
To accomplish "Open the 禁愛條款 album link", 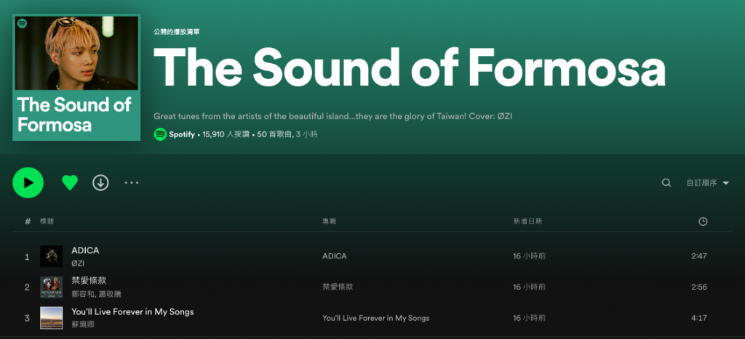I will click(338, 287).
